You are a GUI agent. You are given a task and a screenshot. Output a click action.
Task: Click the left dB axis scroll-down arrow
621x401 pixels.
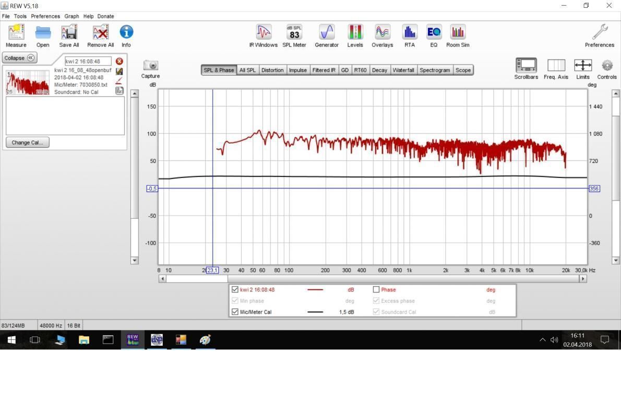[x=135, y=261]
